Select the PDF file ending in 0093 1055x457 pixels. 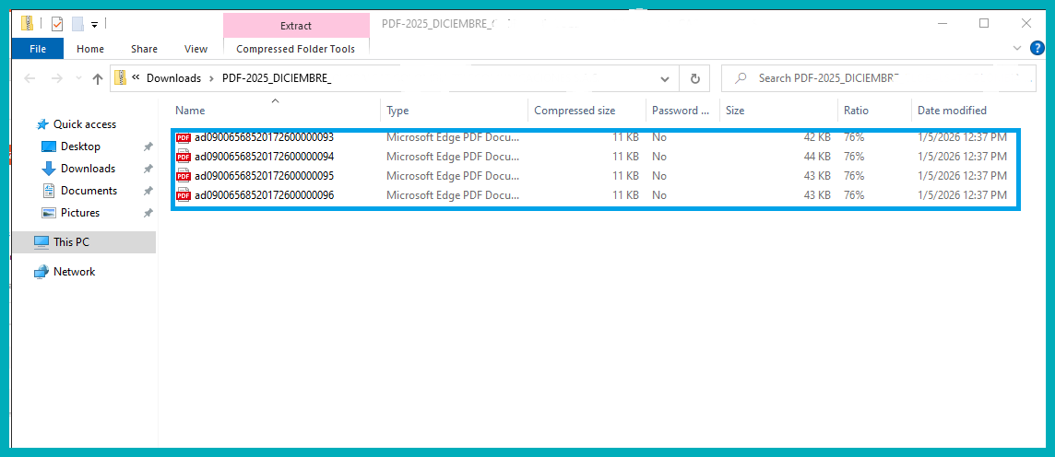pos(264,137)
